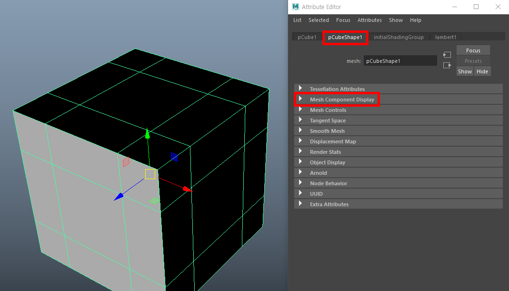Click the Presets button

click(473, 61)
